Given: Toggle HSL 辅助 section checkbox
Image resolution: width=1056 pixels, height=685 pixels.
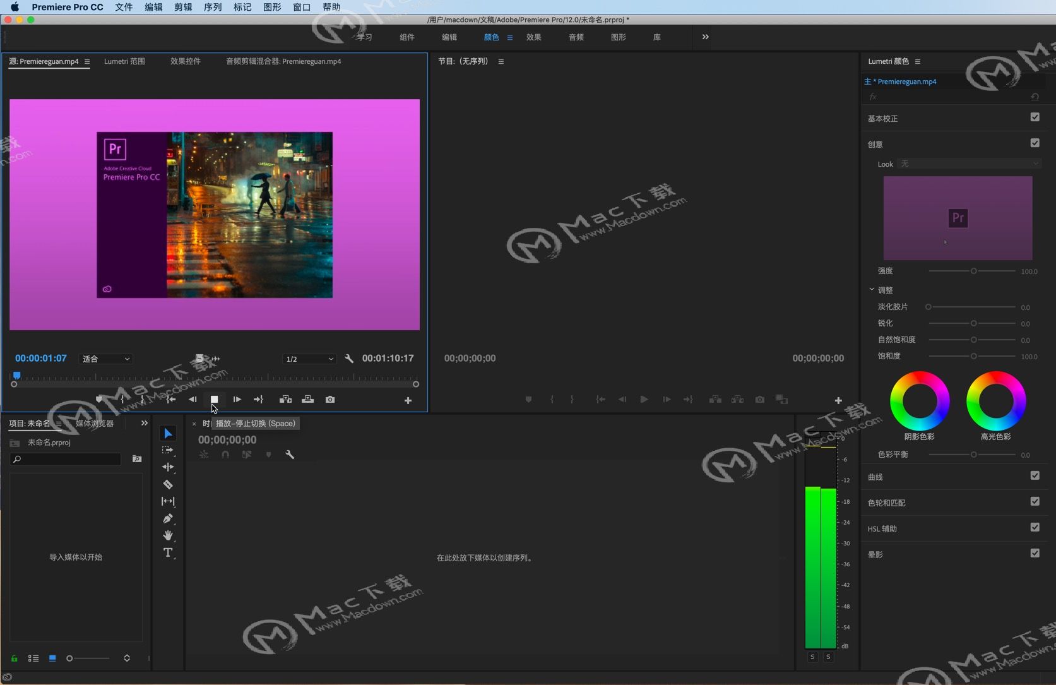Looking at the screenshot, I should pyautogui.click(x=1035, y=527).
